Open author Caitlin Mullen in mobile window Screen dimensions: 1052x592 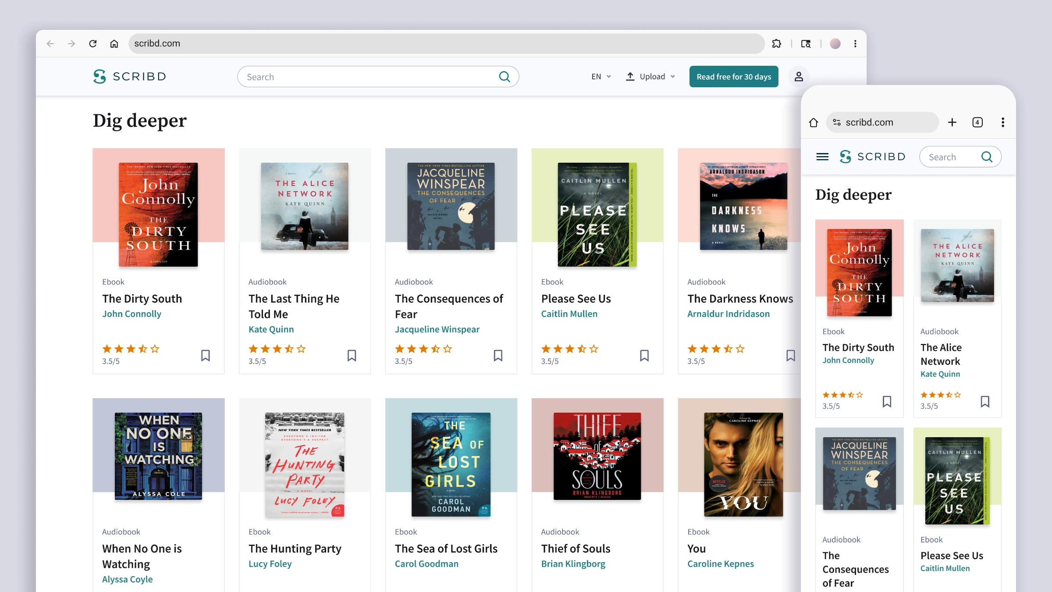[945, 568]
